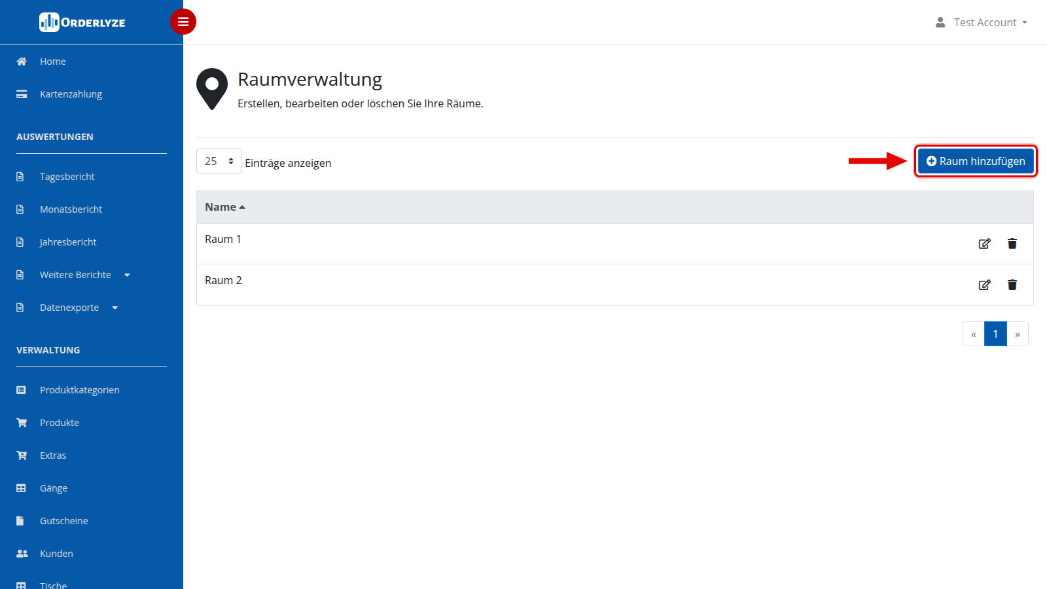This screenshot has width=1047, height=589.
Task: Click the Produkte shopping cart icon
Action: click(x=22, y=423)
